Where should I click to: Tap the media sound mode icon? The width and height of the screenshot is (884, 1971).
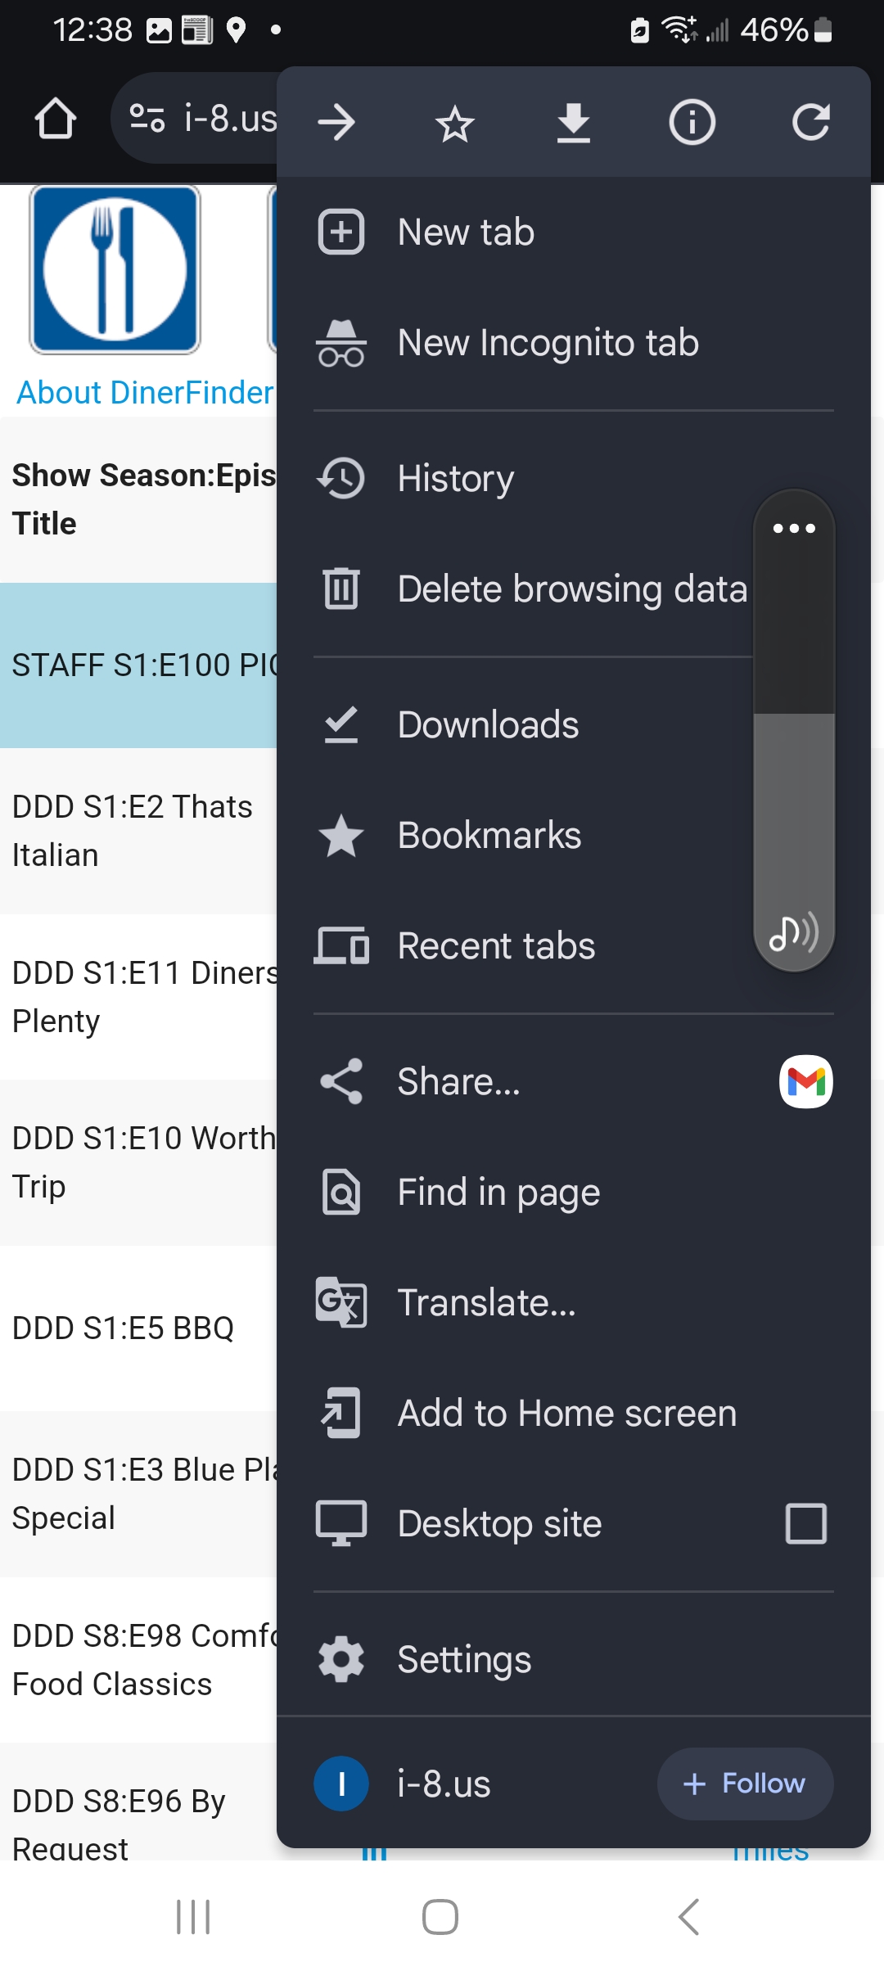click(x=794, y=931)
